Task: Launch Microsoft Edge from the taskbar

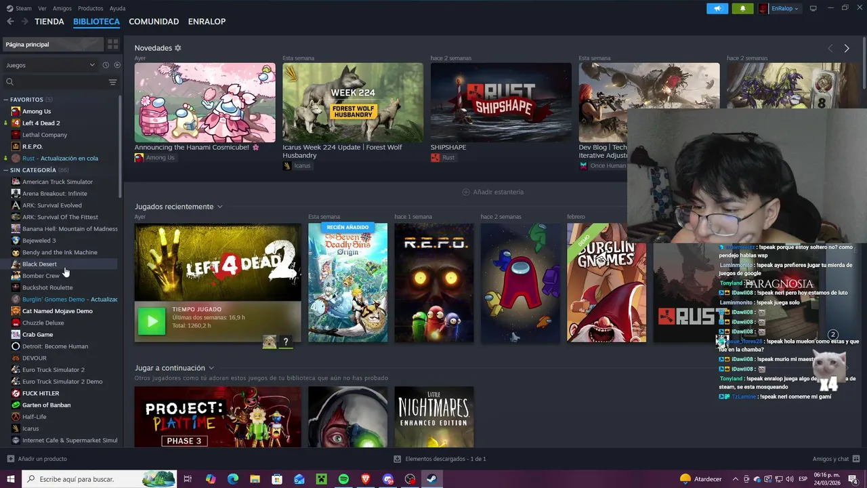Action: pos(233,479)
